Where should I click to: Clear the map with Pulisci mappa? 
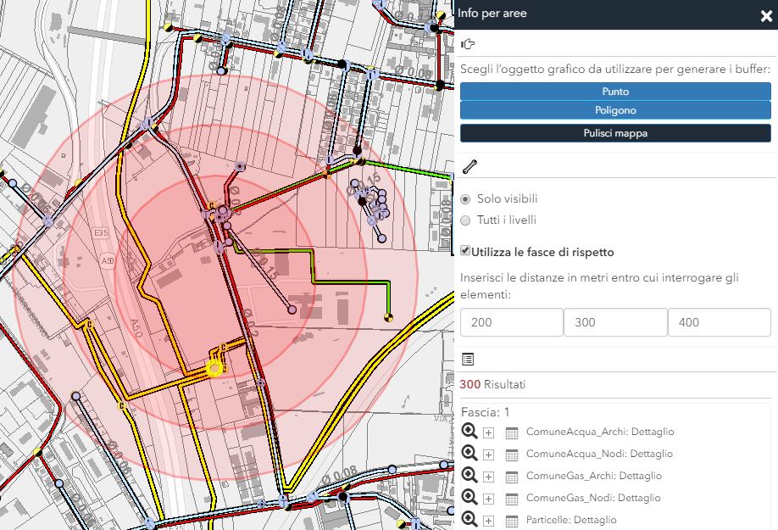pos(615,133)
